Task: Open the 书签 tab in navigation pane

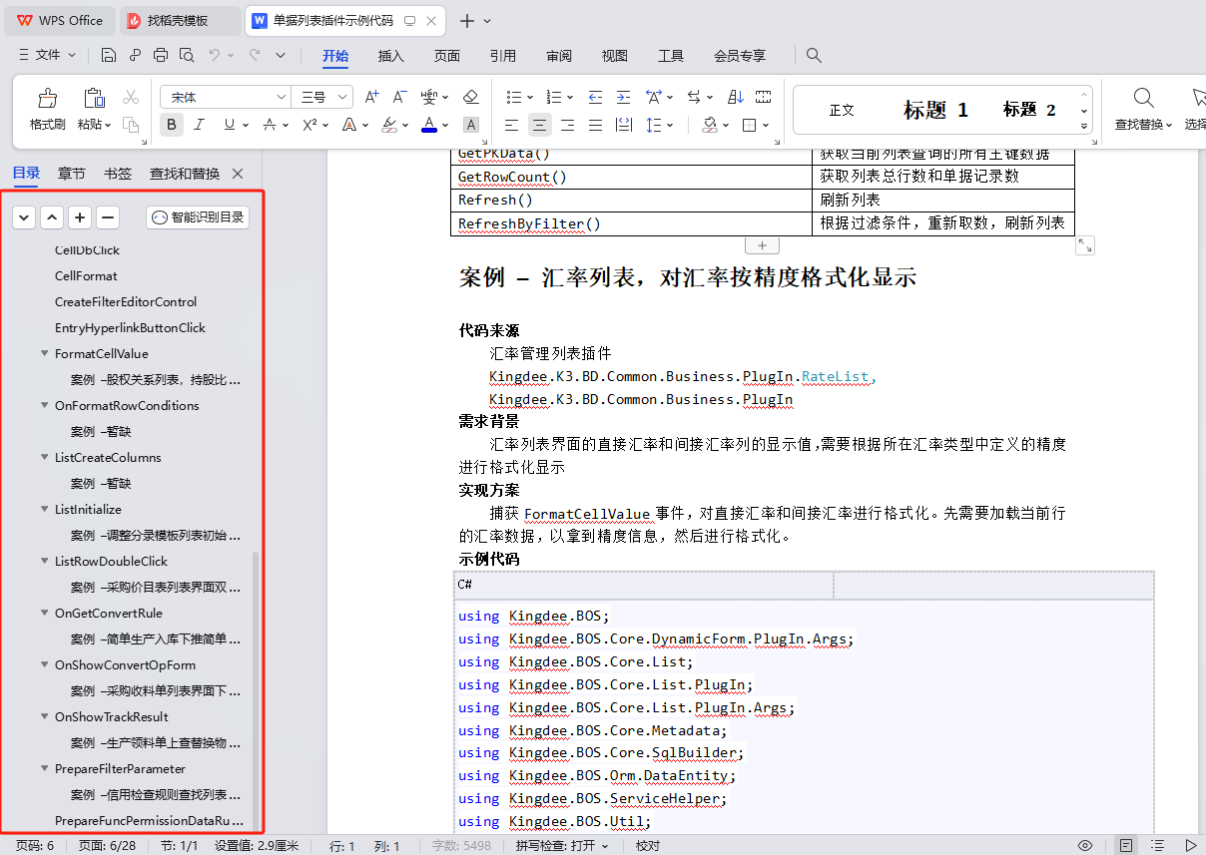Action: 118,174
